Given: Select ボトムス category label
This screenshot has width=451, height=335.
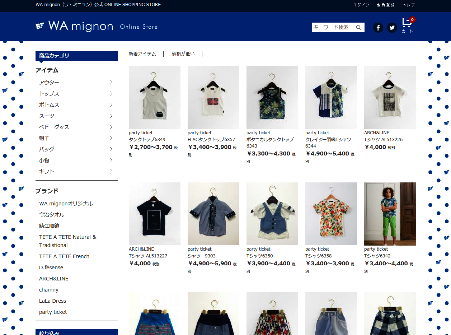Looking at the screenshot, I should 49,105.
